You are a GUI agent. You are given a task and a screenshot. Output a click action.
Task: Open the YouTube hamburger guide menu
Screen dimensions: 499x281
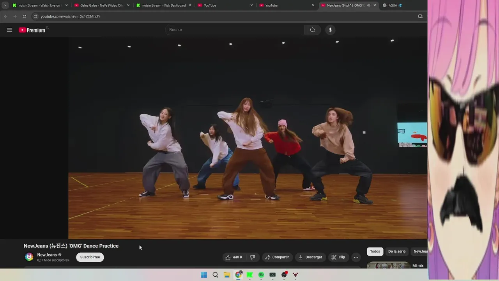point(9,30)
